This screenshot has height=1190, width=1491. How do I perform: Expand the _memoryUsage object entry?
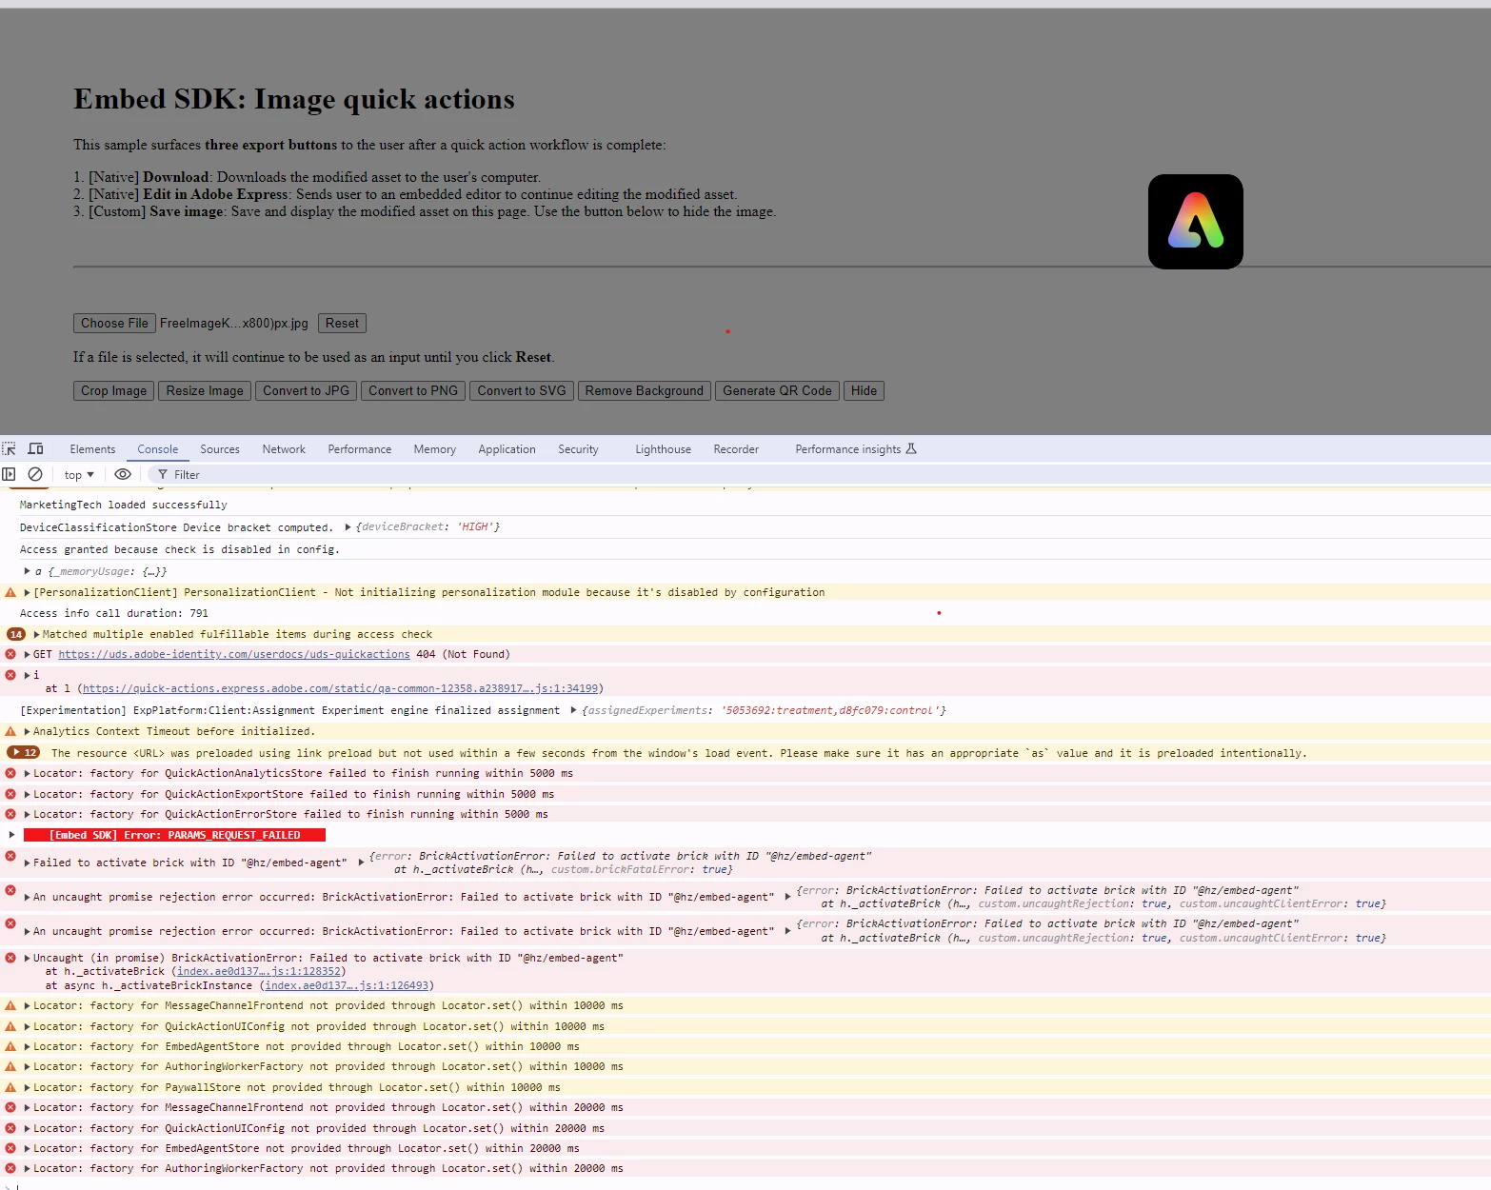[x=27, y=572]
